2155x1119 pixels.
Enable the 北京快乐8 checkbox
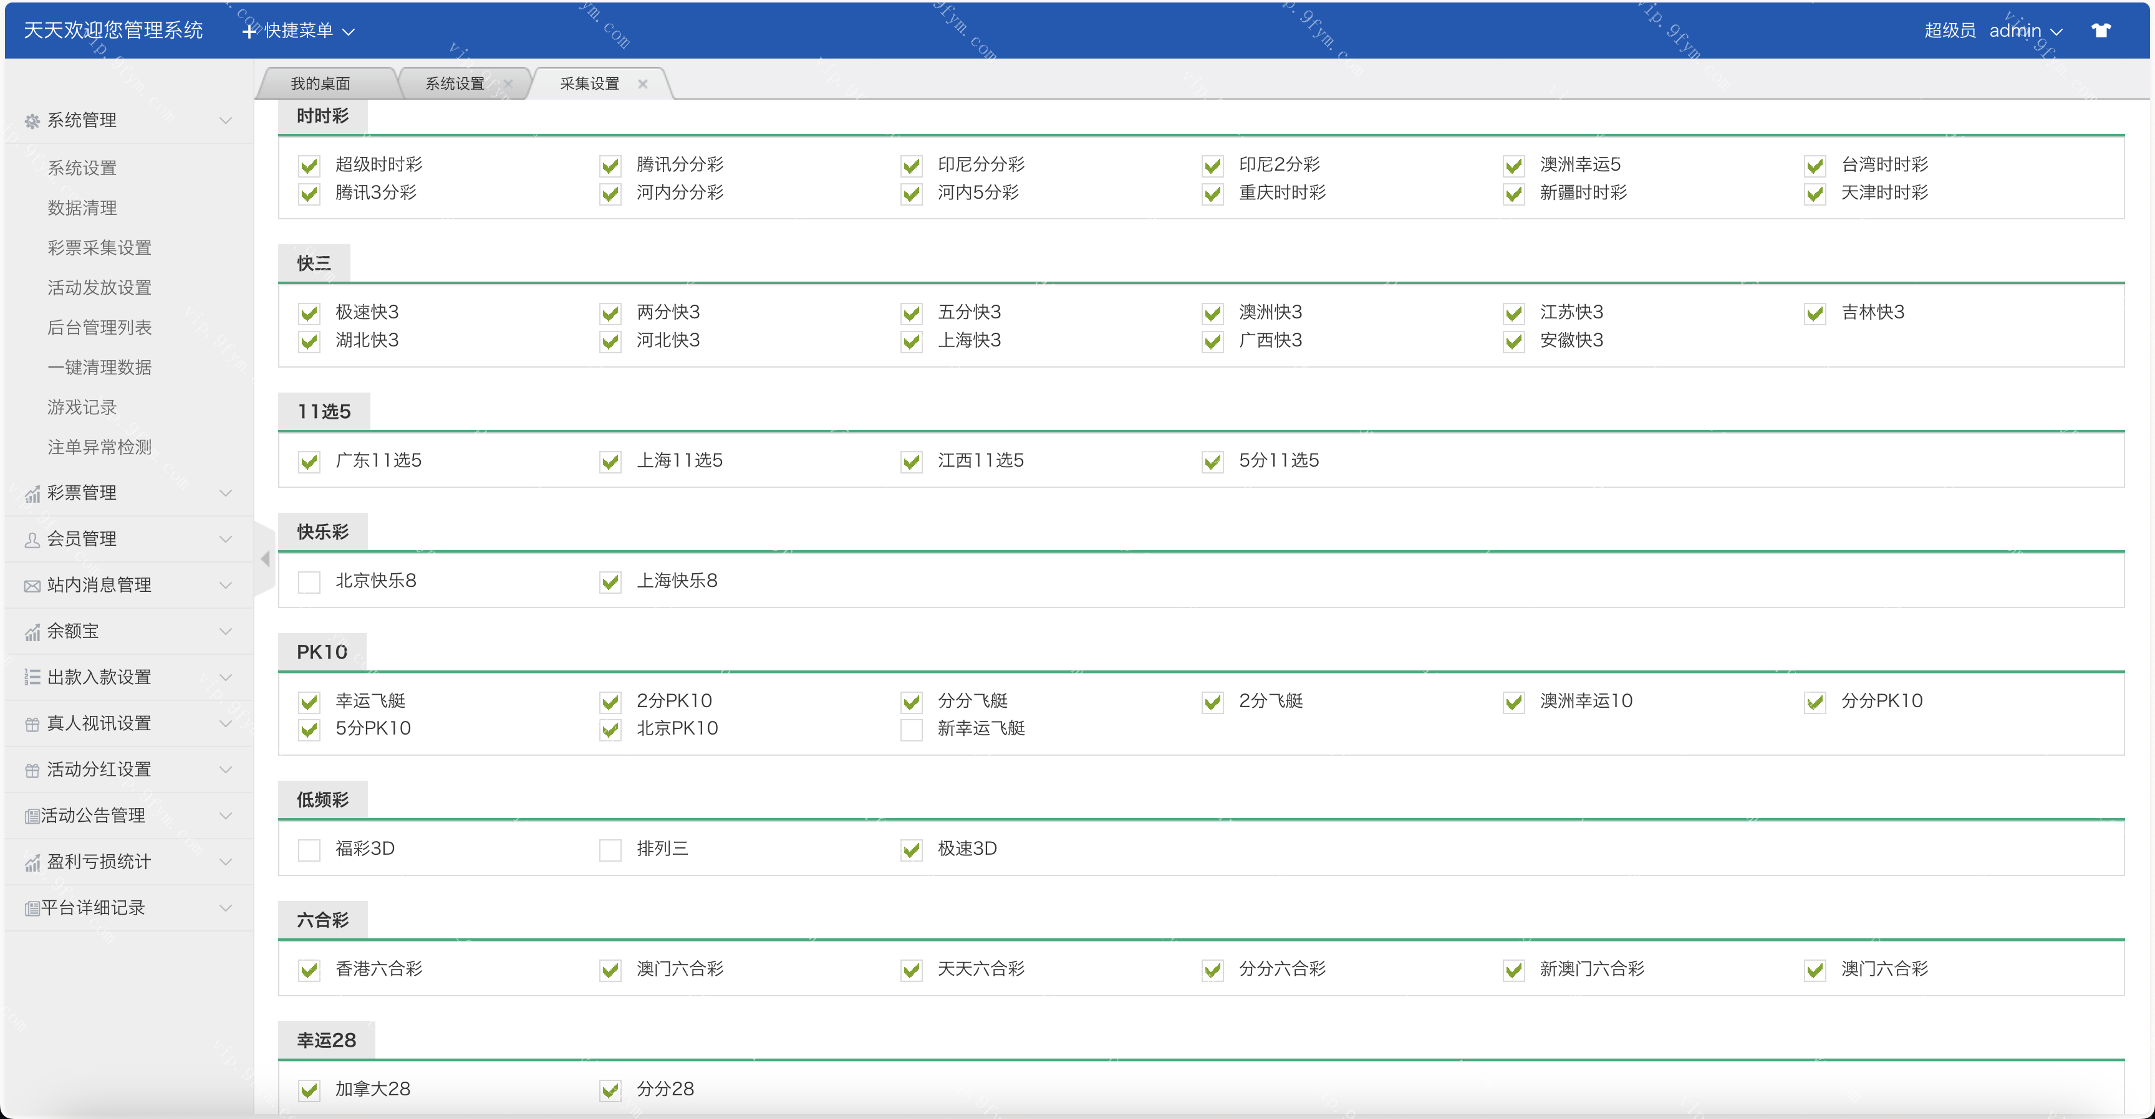coord(309,582)
